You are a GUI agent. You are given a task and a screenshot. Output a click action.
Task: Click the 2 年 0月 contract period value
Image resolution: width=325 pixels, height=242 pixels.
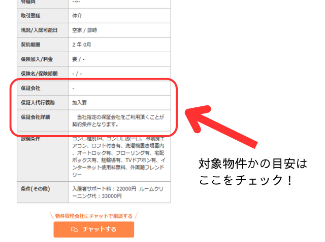82,45
